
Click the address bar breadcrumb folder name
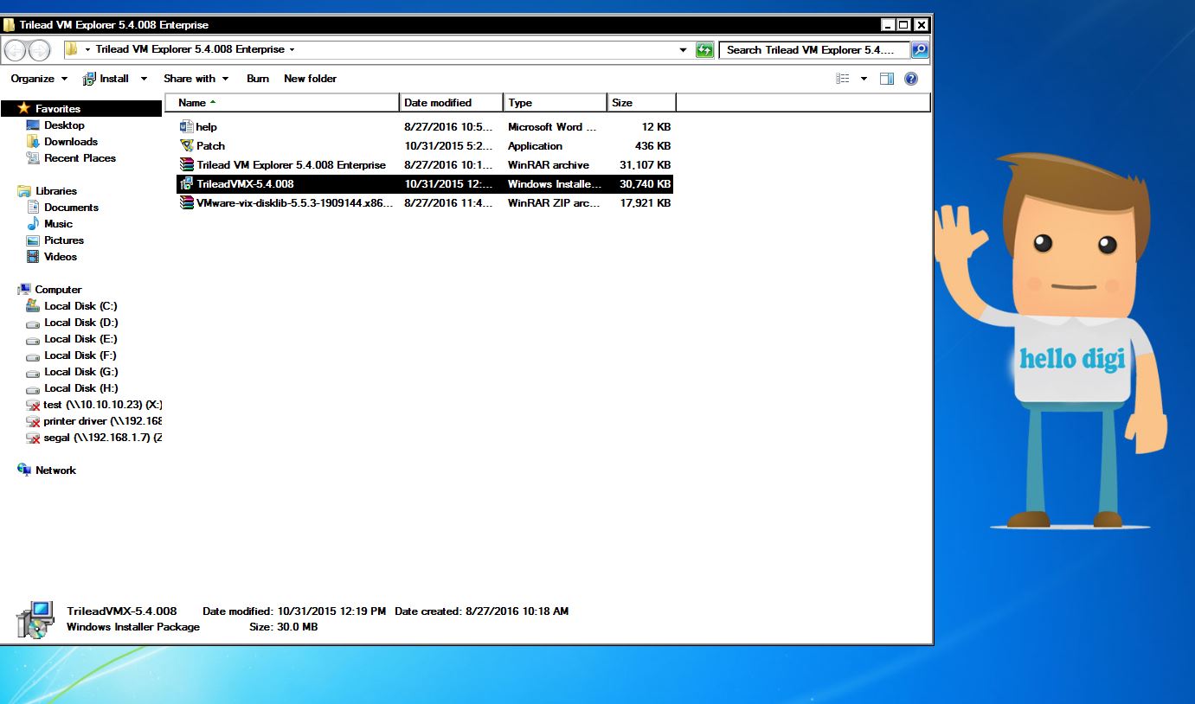[190, 50]
